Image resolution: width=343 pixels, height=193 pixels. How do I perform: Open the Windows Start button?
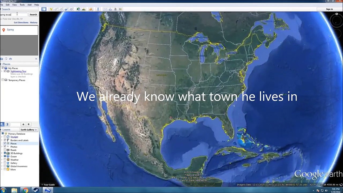pos(3,190)
